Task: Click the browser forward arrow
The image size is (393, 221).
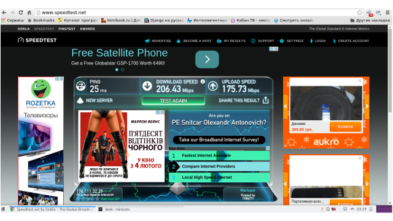Action: tap(12, 12)
